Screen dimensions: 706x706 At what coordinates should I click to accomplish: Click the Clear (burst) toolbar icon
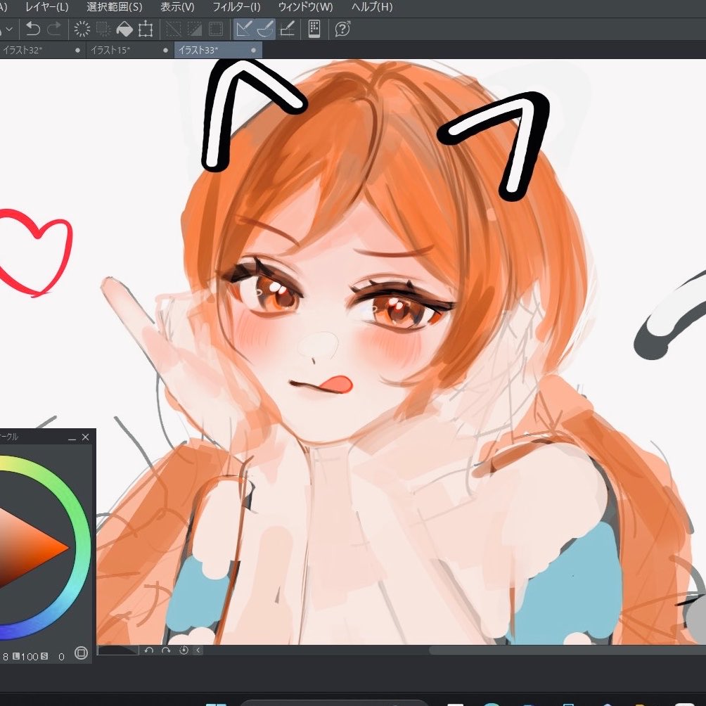tap(82, 30)
